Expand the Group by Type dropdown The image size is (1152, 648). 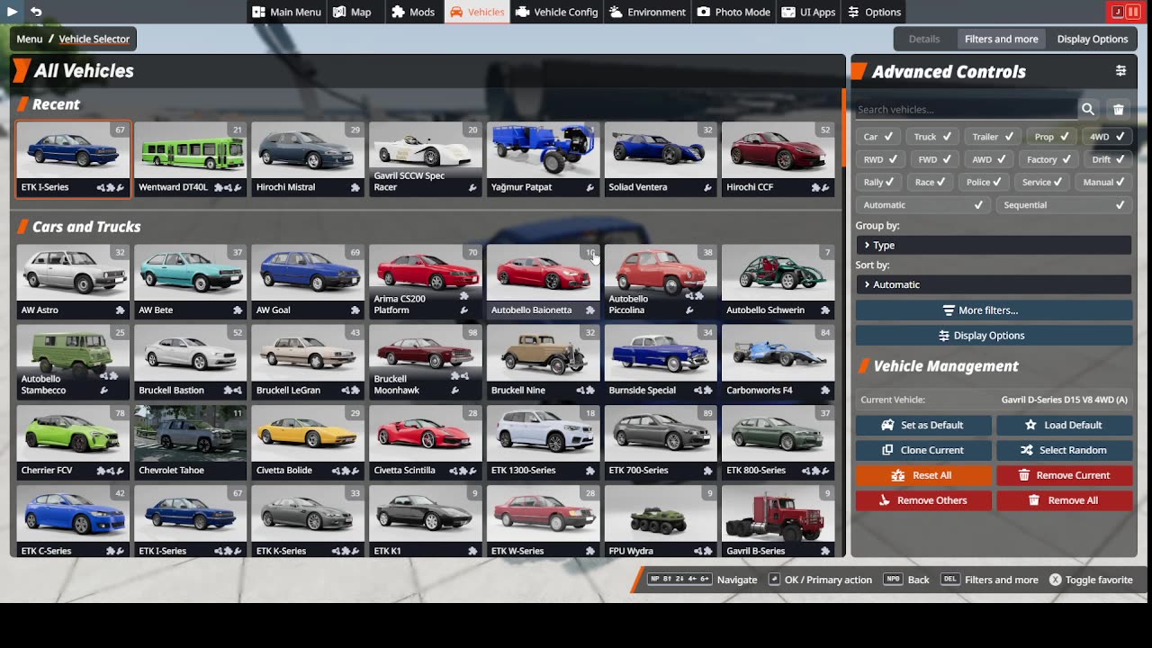[994, 245]
